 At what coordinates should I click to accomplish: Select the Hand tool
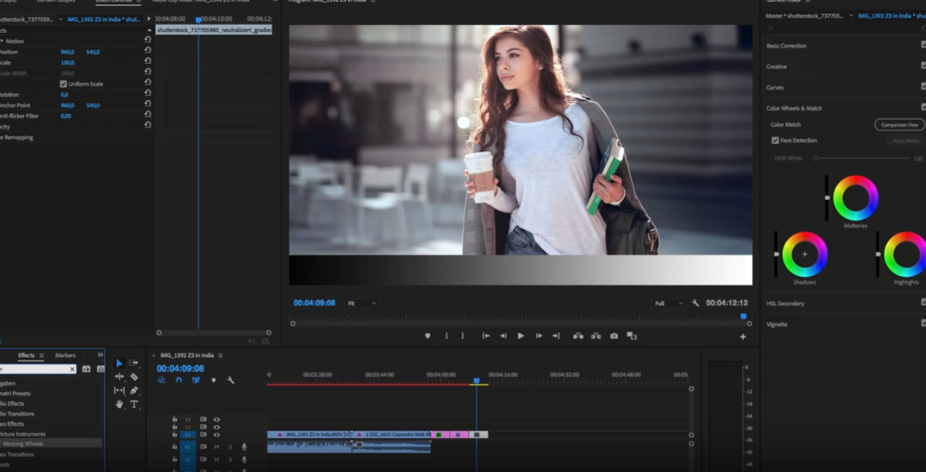(x=119, y=404)
